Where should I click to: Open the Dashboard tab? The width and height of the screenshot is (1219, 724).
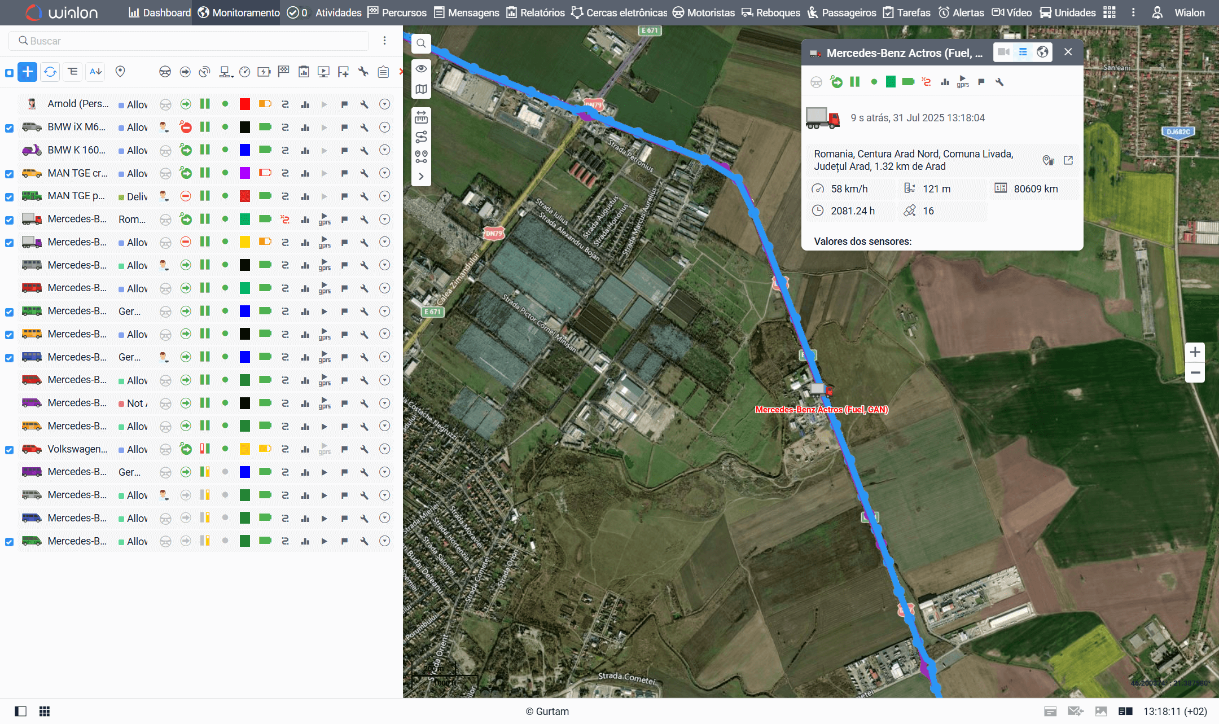pos(160,12)
